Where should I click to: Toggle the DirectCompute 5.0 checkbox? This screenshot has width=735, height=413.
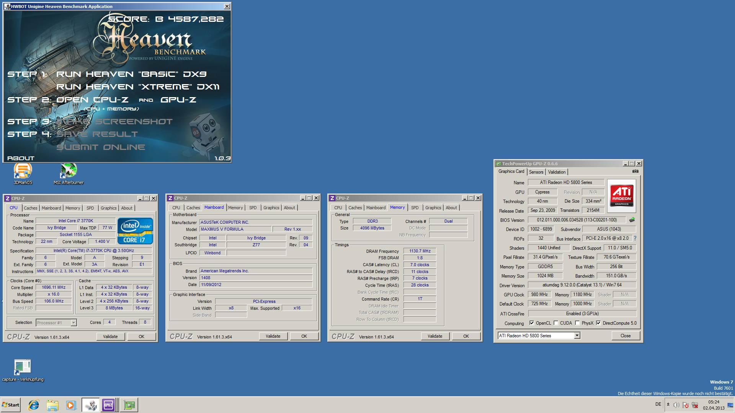pos(598,323)
